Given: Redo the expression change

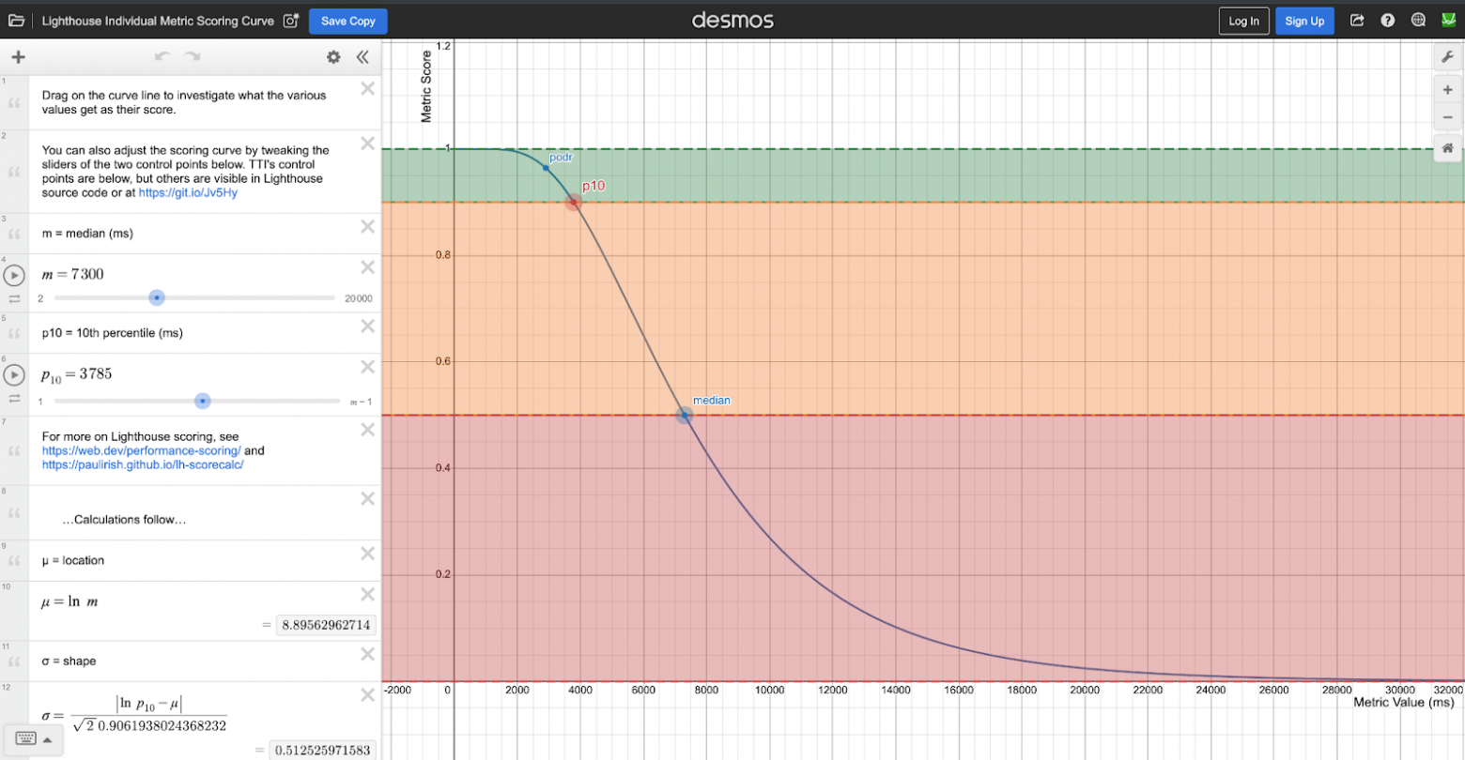Looking at the screenshot, I should [193, 57].
